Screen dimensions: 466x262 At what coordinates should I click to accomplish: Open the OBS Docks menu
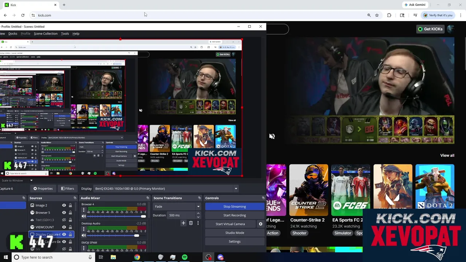tap(13, 33)
